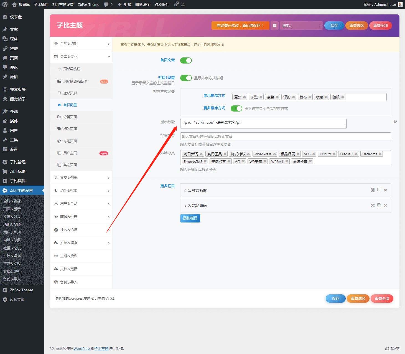Collapse the 页面&显示 section
This screenshot has width=405, height=354.
pos(81,57)
